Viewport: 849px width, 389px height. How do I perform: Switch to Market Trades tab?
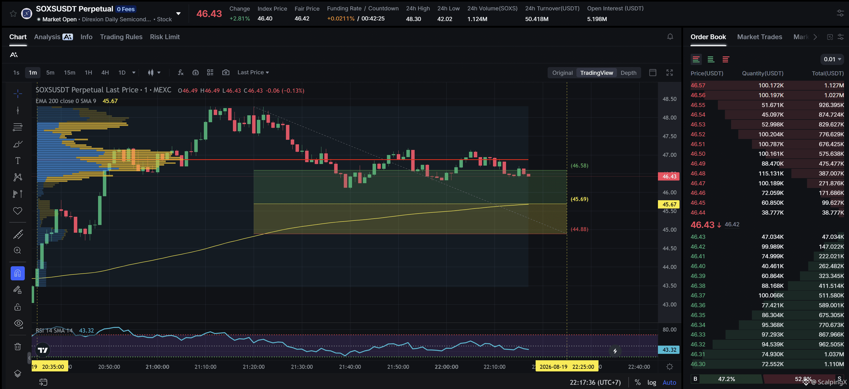tap(759, 37)
